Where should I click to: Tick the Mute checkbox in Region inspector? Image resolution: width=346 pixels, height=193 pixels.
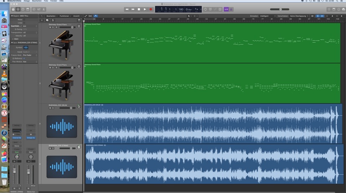point(24,20)
